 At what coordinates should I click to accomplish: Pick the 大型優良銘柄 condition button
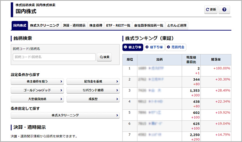click(x=37, y=99)
